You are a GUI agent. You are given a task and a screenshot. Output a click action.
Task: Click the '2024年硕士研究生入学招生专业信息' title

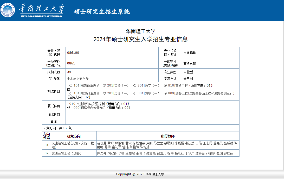141,39
